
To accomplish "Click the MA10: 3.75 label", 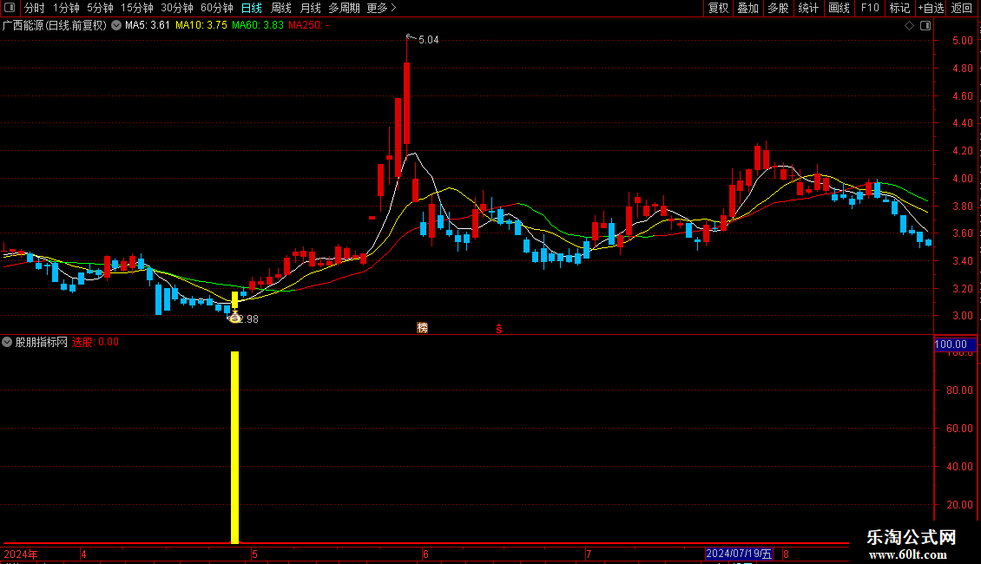I will (x=201, y=25).
